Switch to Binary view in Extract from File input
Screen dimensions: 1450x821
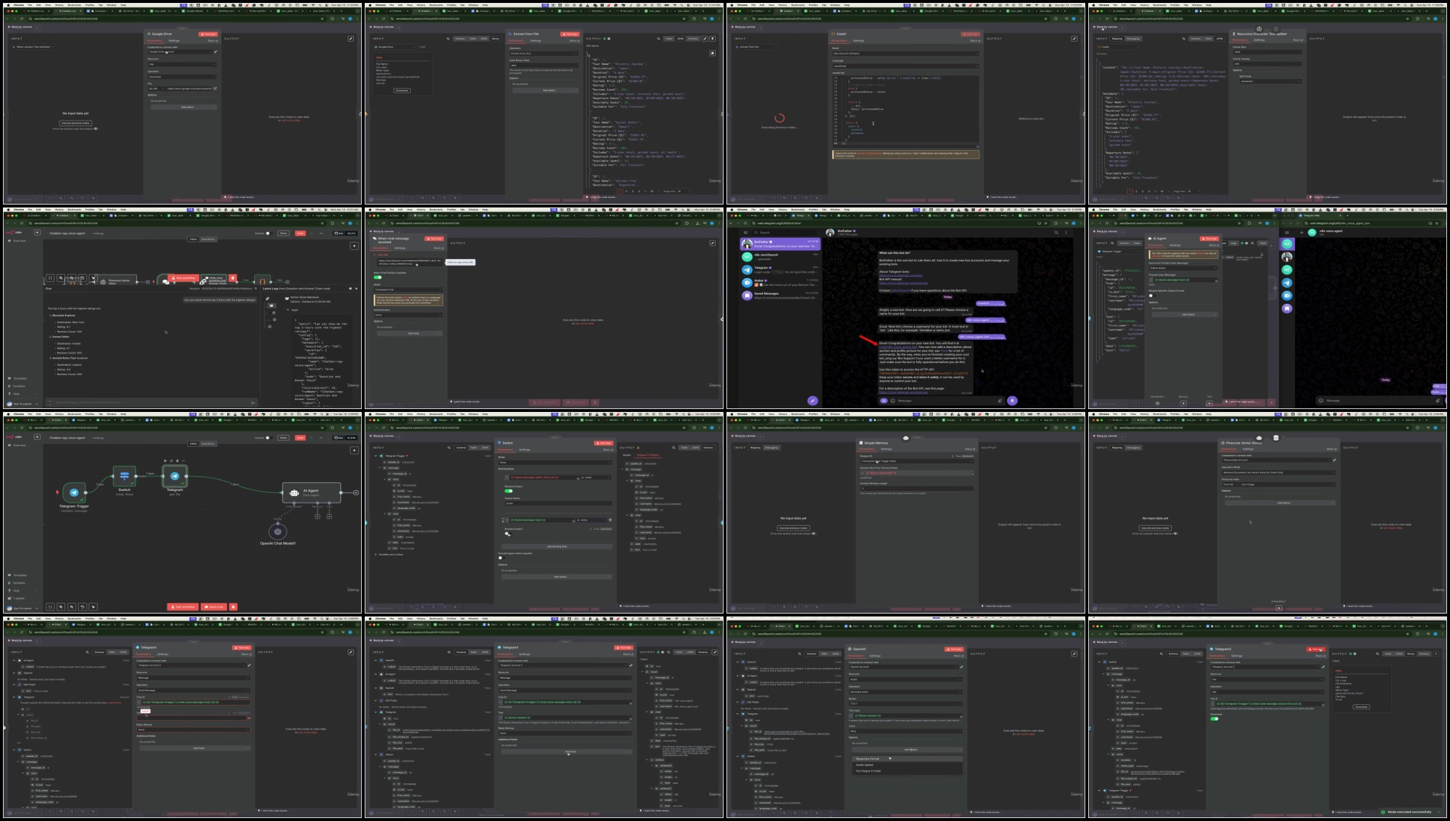496,38
